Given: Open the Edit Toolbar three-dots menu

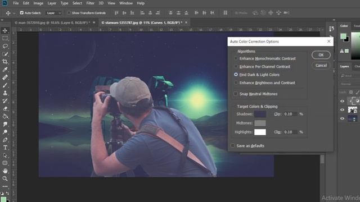Looking at the screenshot, I should point(5,186).
